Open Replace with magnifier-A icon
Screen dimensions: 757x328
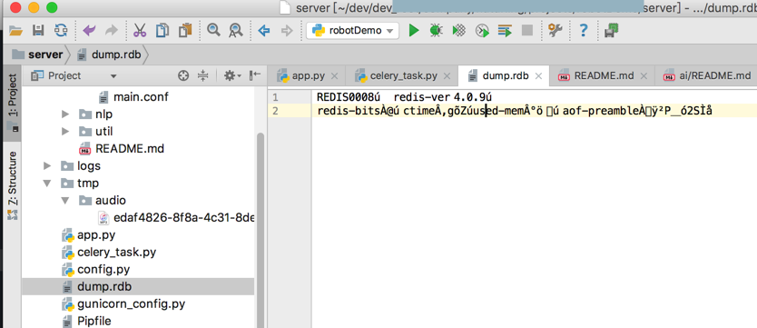point(235,31)
